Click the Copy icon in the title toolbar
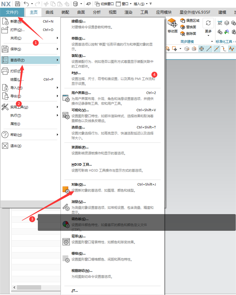Image resolution: width=236 pixels, height=295 pixels. (53, 4)
